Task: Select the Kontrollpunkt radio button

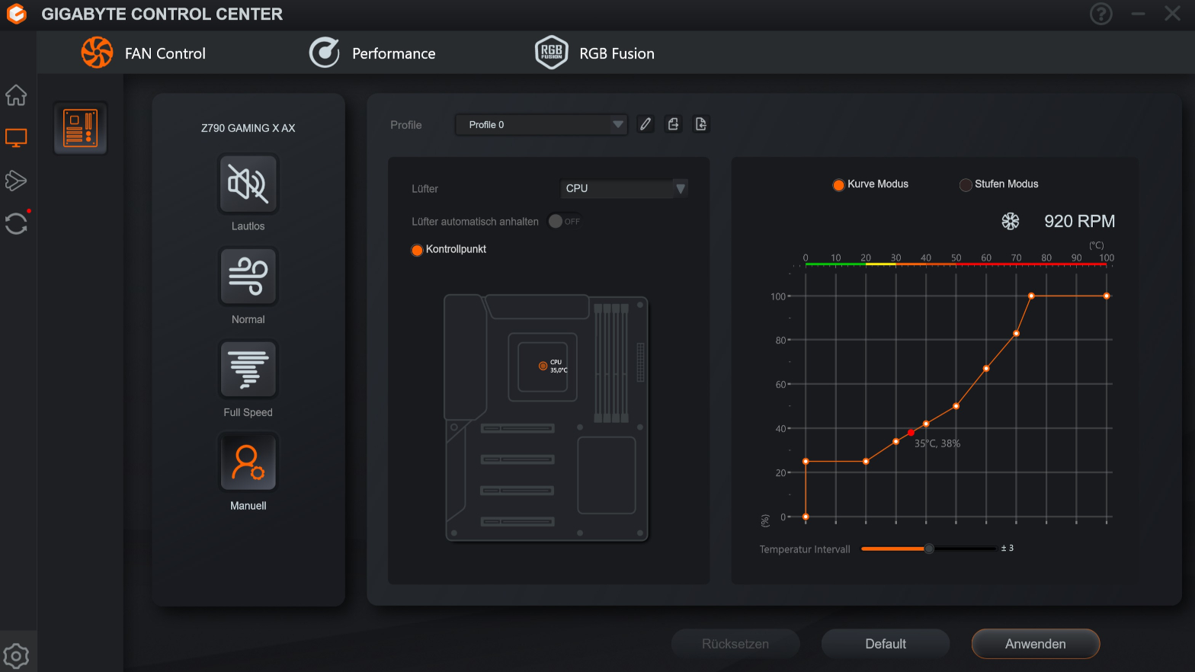Action: click(417, 250)
